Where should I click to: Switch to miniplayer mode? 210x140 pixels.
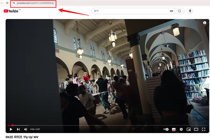coord(189,129)
